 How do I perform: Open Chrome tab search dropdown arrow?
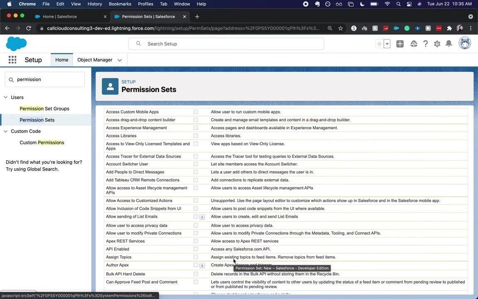pos(471,17)
